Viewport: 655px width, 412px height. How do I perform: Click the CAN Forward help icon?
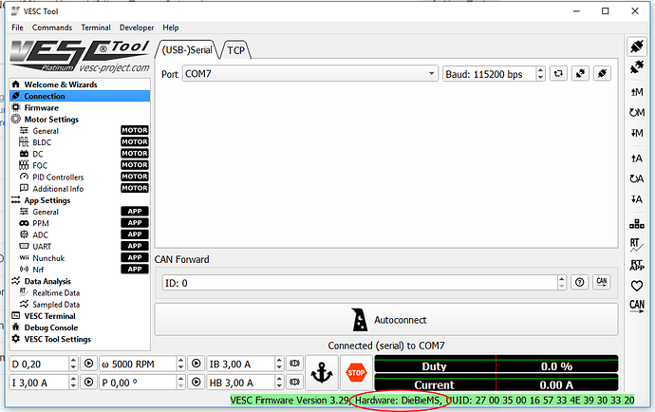(580, 282)
